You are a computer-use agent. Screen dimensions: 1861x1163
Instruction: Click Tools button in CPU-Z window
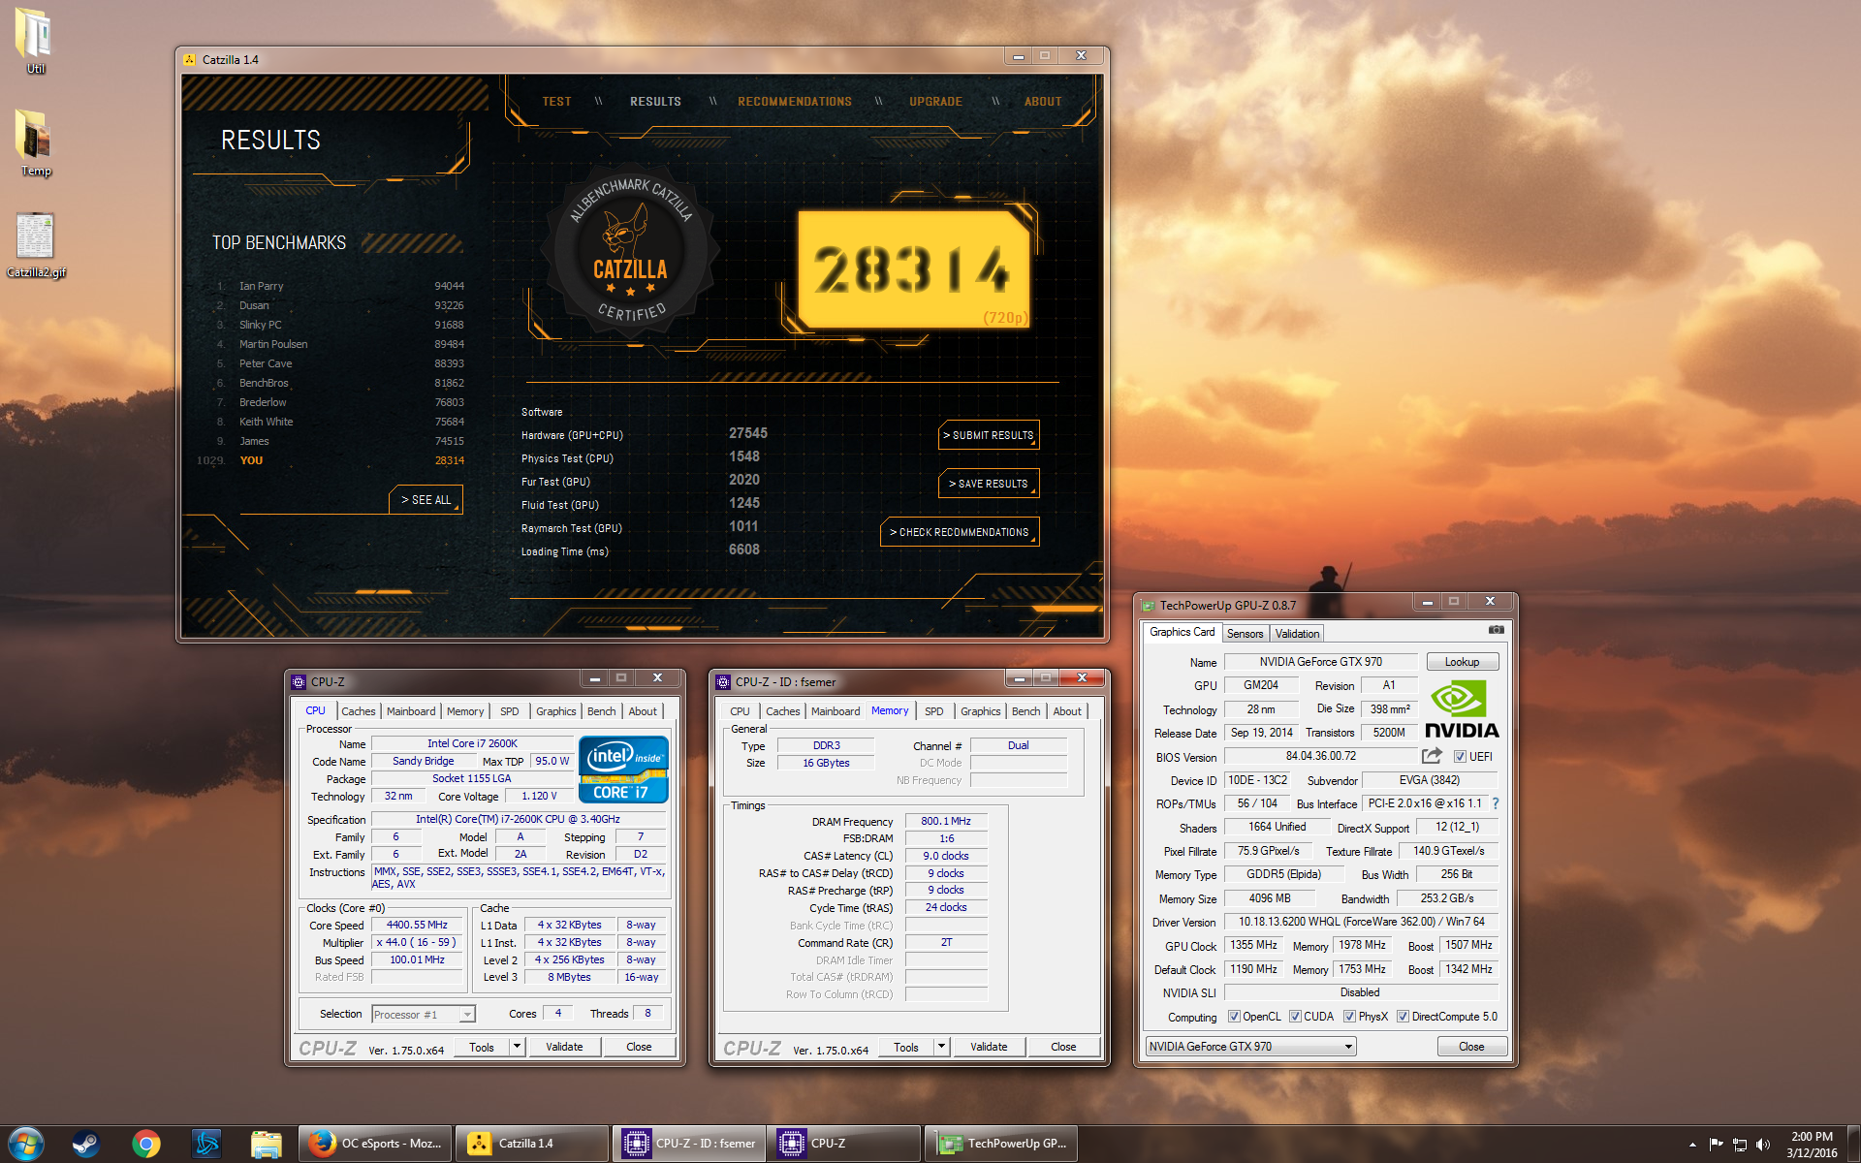point(482,1047)
